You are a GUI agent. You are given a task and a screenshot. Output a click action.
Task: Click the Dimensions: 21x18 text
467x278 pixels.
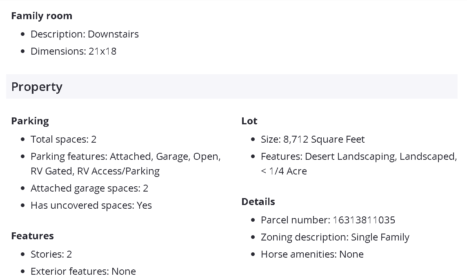pyautogui.click(x=73, y=51)
